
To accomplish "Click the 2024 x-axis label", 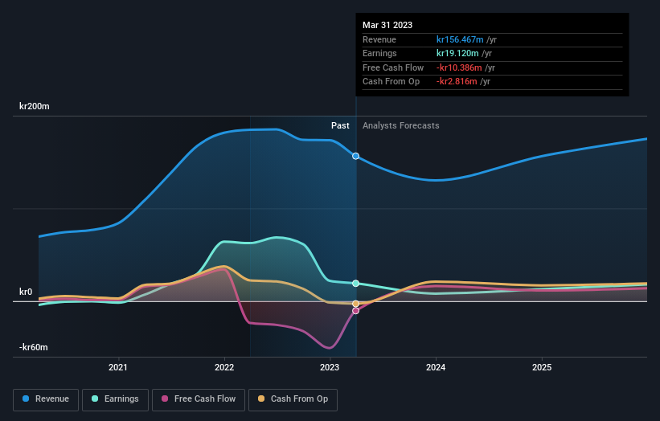I will 436,368.
